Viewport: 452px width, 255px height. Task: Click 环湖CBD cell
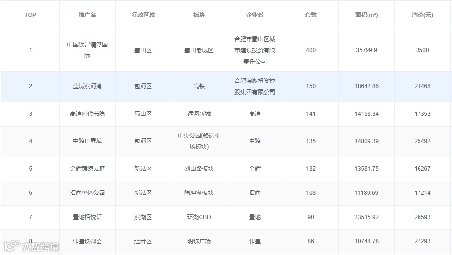pos(199,217)
